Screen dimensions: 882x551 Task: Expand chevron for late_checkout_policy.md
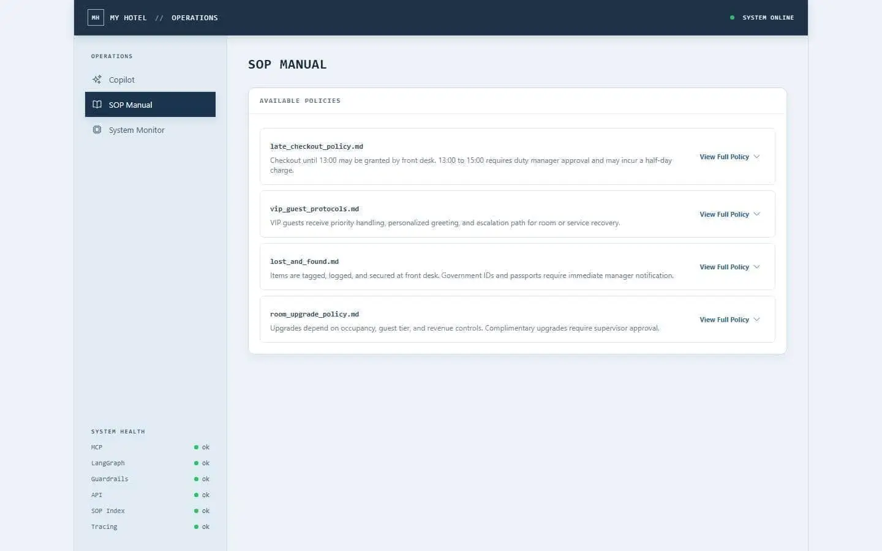click(756, 157)
